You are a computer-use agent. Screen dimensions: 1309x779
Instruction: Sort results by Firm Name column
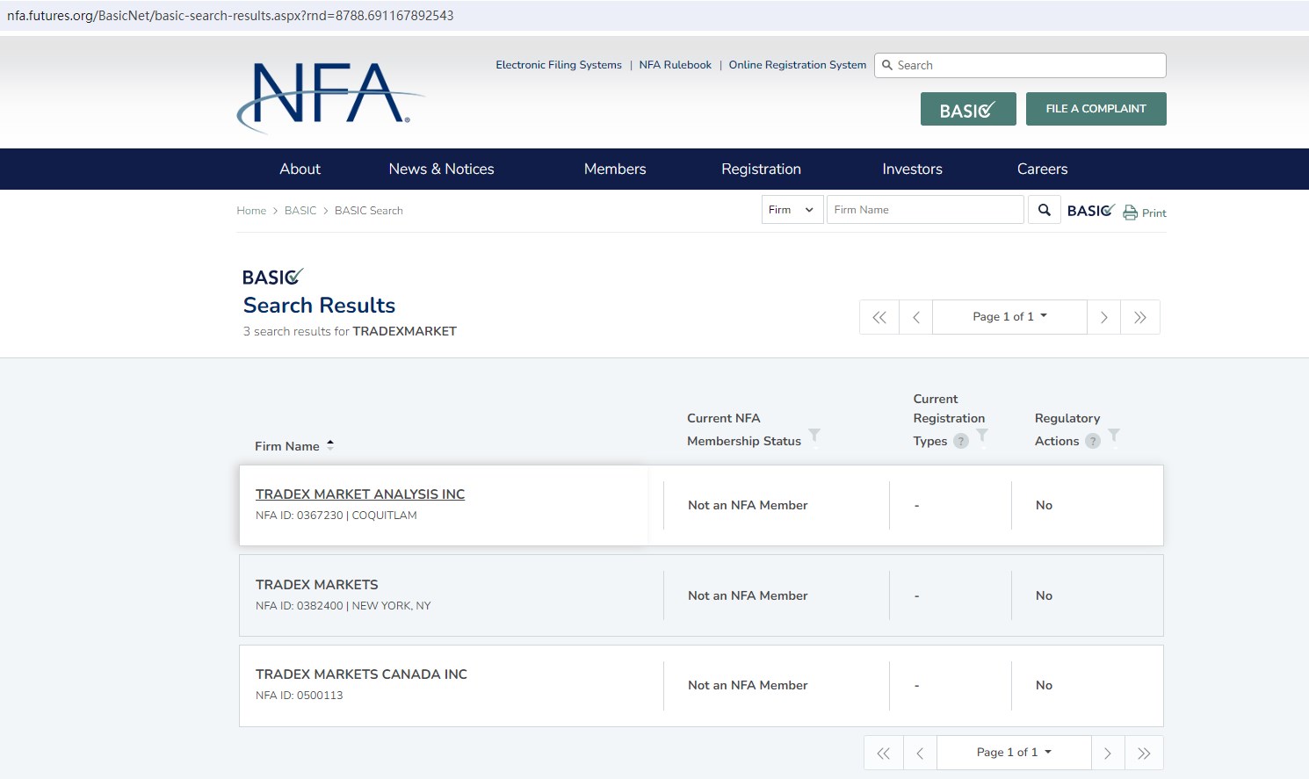[287, 446]
